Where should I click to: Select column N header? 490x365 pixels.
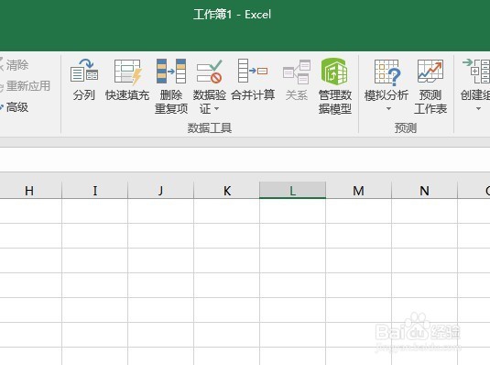424,191
